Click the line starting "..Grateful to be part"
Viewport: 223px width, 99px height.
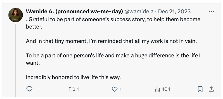coord(113,19)
